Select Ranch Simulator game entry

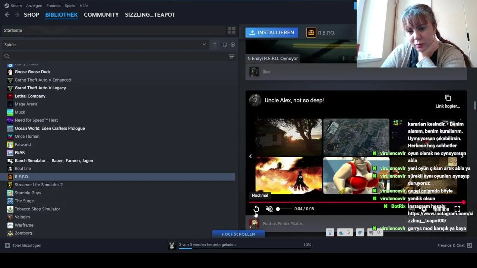pos(54,160)
